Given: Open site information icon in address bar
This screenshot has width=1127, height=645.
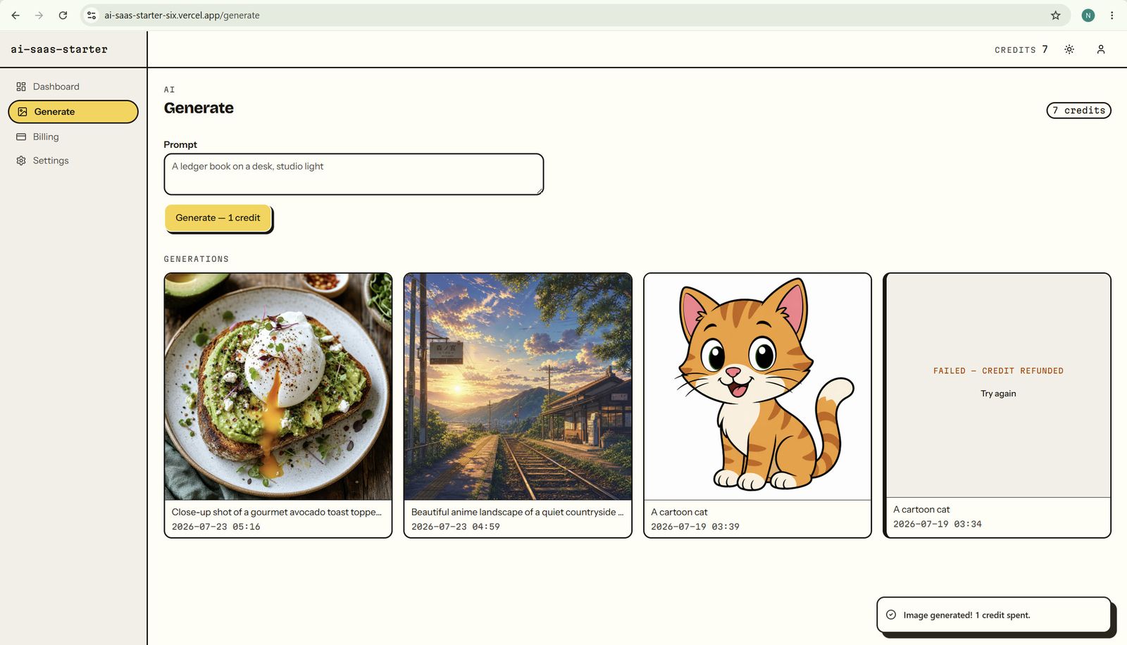Looking at the screenshot, I should point(92,15).
